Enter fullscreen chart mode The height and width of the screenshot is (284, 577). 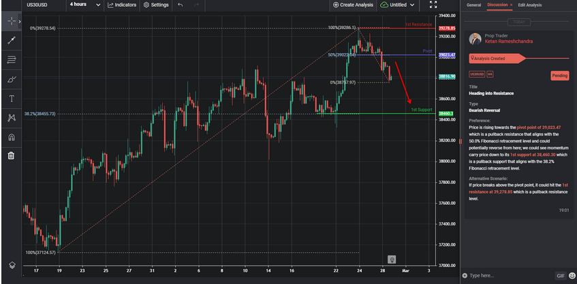[x=433, y=4]
